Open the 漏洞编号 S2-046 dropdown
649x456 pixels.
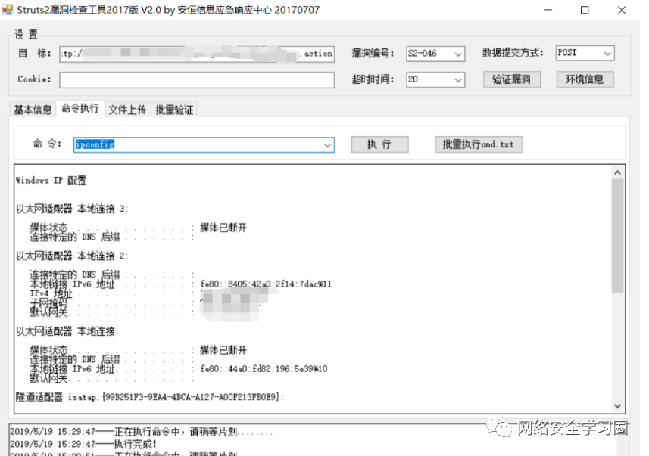(435, 54)
